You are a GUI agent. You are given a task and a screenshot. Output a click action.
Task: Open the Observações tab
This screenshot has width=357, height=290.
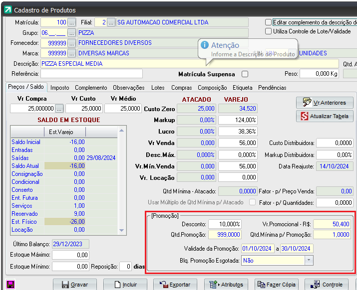(x=129, y=88)
